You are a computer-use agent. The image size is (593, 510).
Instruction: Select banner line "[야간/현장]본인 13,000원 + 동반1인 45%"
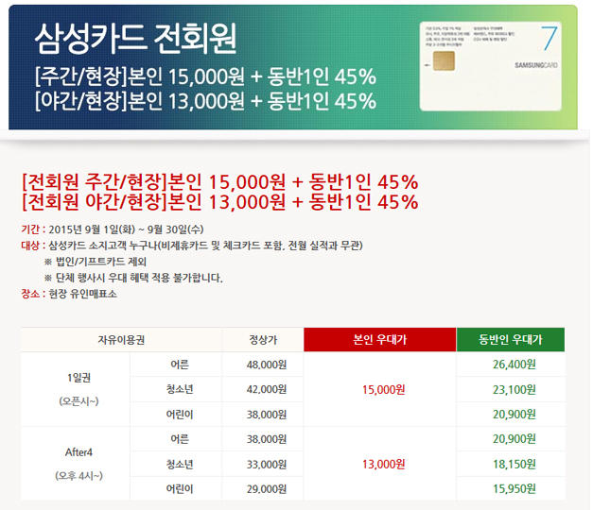pyautogui.click(x=205, y=101)
